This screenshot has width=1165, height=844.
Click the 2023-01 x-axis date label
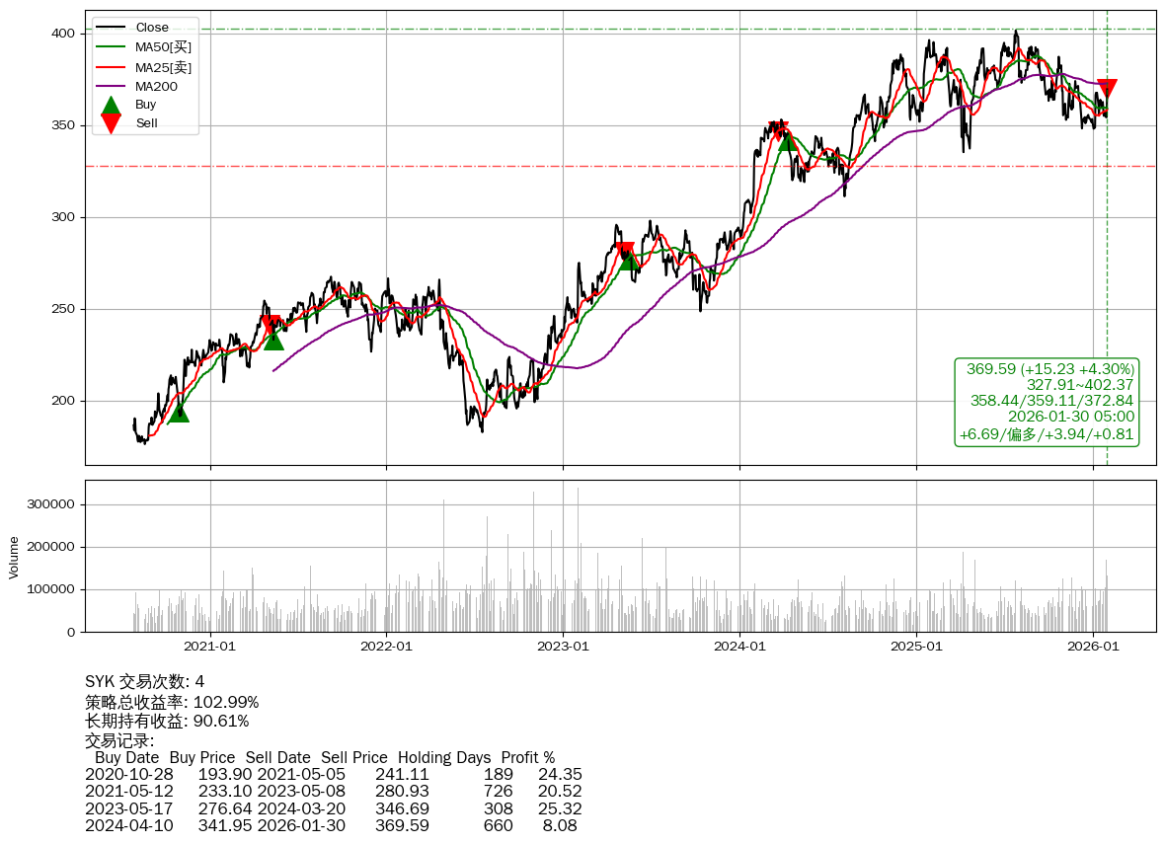[563, 647]
